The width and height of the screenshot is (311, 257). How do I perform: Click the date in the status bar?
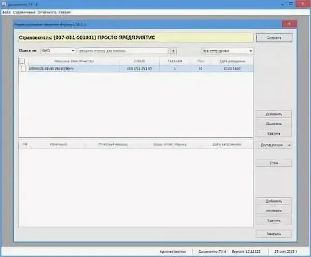[x=286, y=252]
